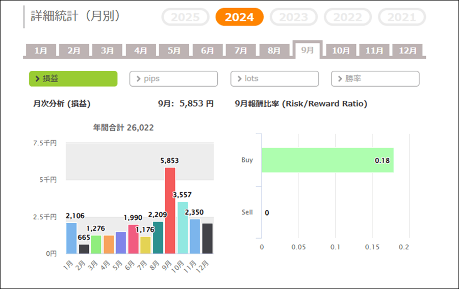Show the lots metric view
Image resolution: width=459 pixels, height=289 pixels.
pos(274,78)
